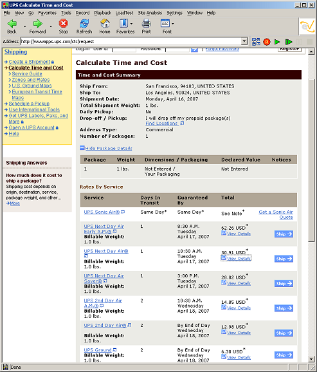Click the green Back arrow icon
The height and width of the screenshot is (372, 317).
pos(12,23)
